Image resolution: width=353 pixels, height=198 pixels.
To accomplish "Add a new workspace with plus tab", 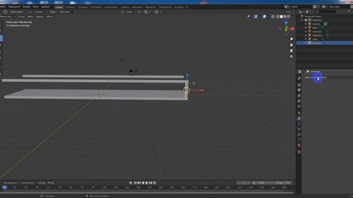I will click(x=187, y=7).
